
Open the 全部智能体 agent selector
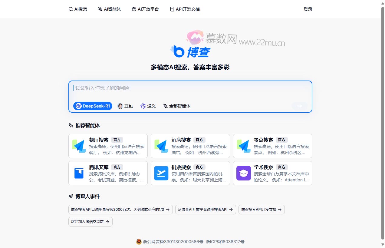coord(176,106)
